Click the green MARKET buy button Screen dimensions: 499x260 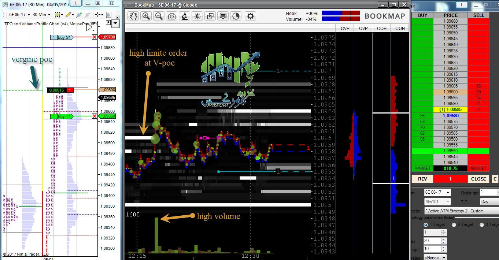tap(422, 168)
